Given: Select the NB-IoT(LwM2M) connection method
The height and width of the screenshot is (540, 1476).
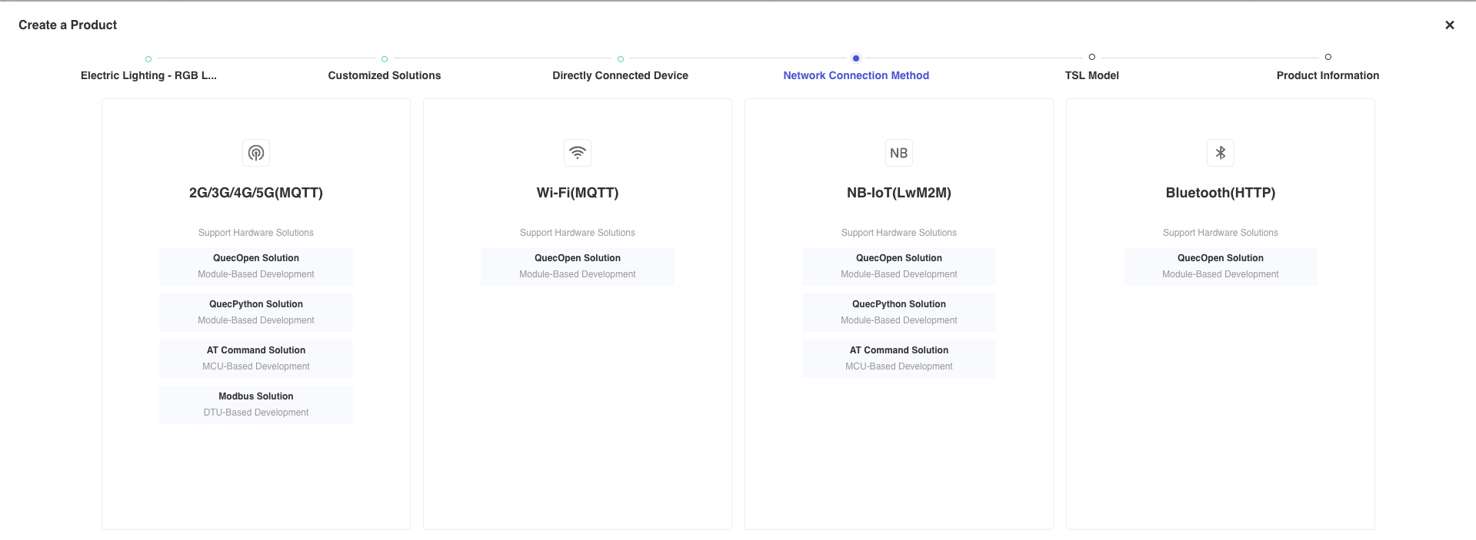Looking at the screenshot, I should click(899, 193).
